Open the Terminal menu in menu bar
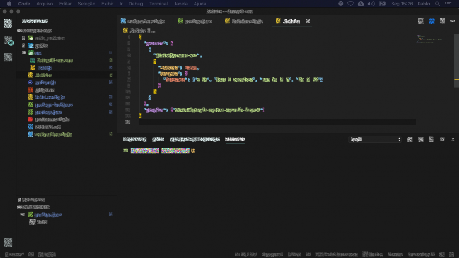 pyautogui.click(x=158, y=4)
